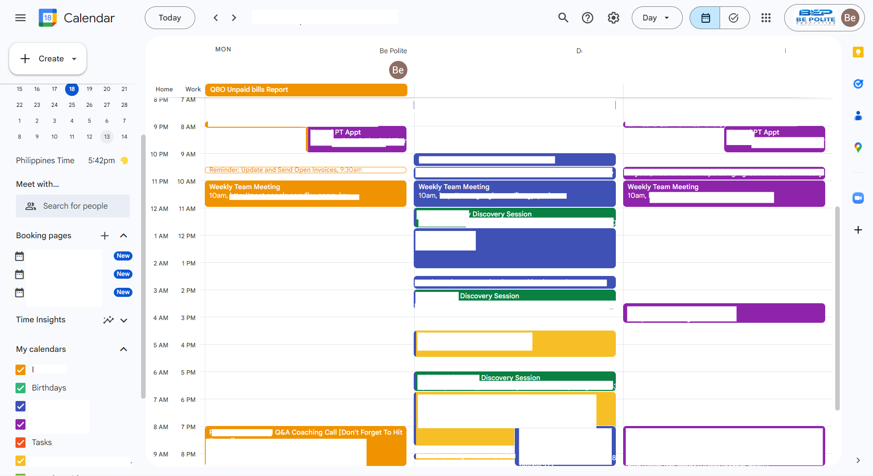Open the main menu hamburger icon
This screenshot has height=476, width=873.
[x=20, y=18]
